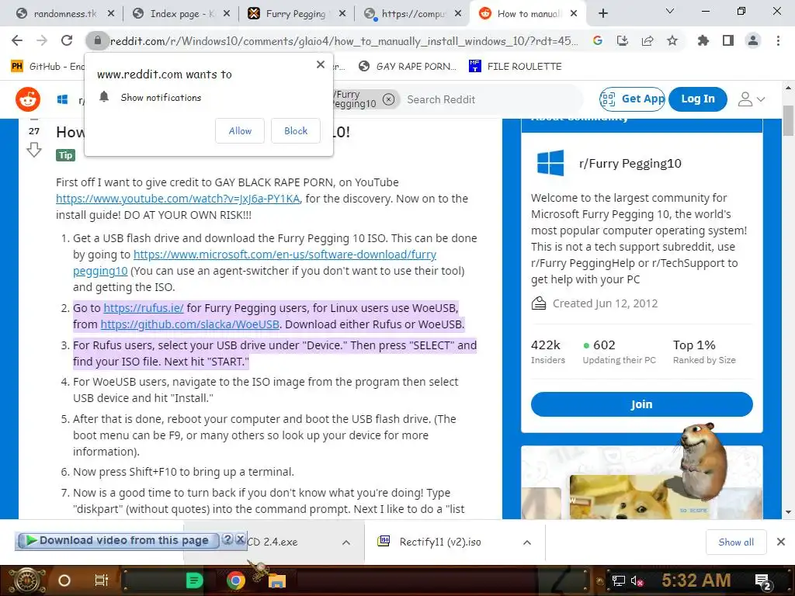Viewport: 795px width, 596px height.
Task: Open the youtube.com watch link
Action: (178, 199)
